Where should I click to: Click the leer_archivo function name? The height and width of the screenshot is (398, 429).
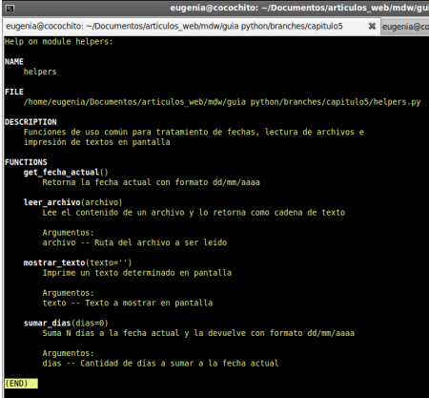point(51,202)
